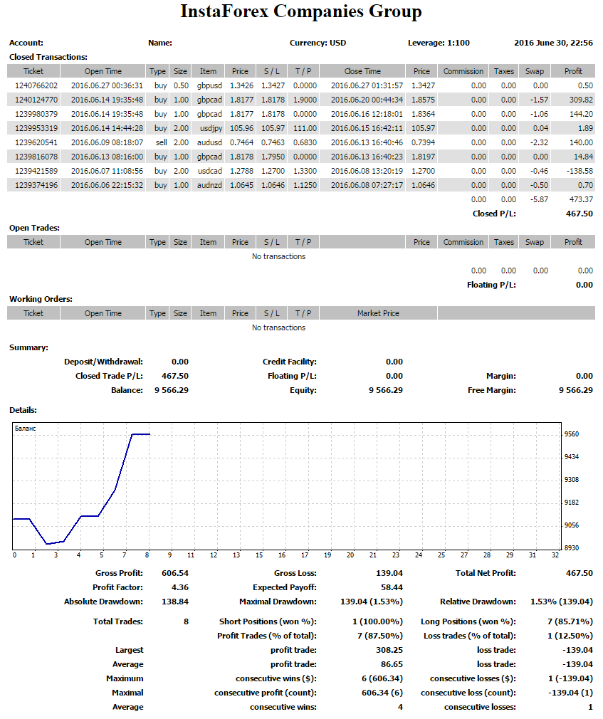Viewport: 603px width, 719px height.
Task: Select the Free Margin: summary label
Action: (x=492, y=390)
